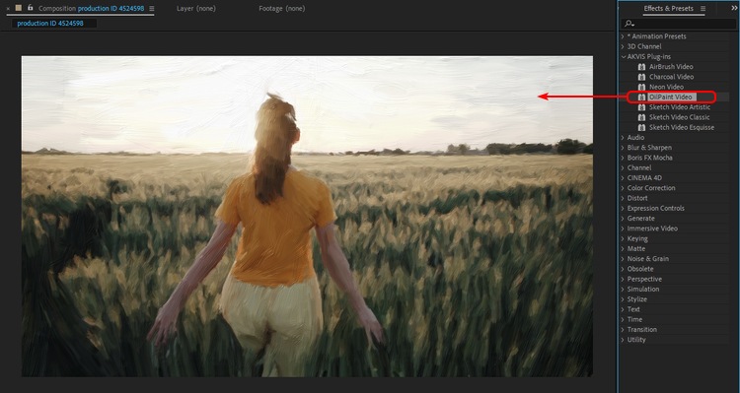The image size is (740, 393).
Task: Select the Sketch Video Classic plug-in icon
Action: tap(641, 117)
